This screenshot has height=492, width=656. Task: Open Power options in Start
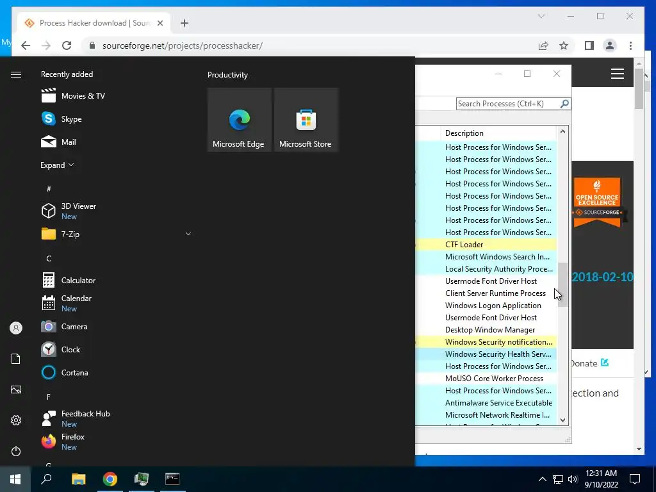(x=16, y=451)
